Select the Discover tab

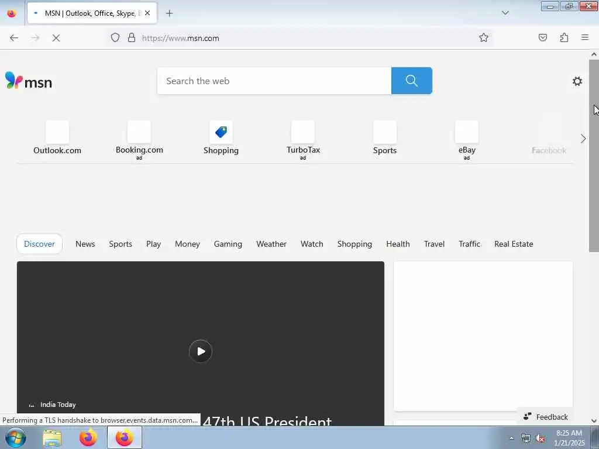click(39, 244)
